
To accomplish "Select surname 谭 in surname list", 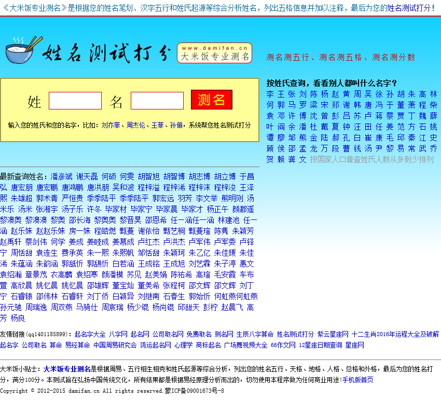I will (x=270, y=138).
